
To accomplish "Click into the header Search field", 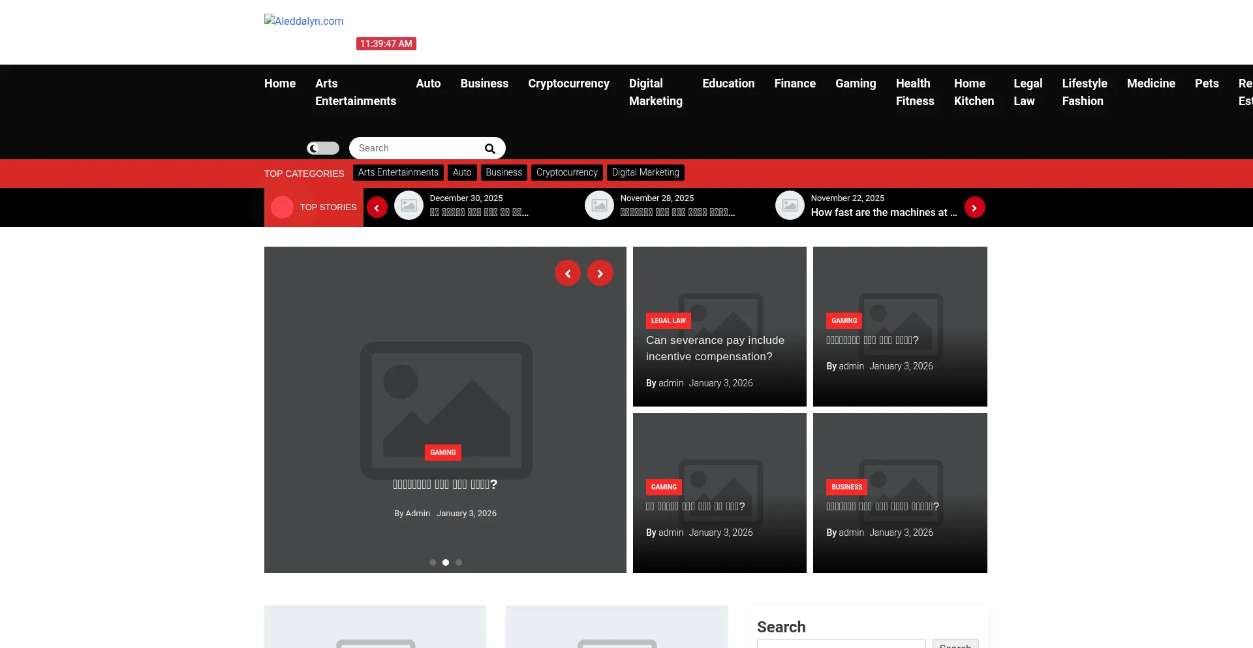I will point(418,148).
